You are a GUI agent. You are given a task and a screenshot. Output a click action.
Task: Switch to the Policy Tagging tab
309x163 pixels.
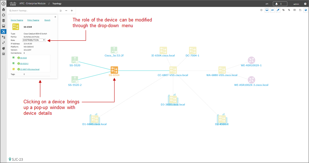33,20
